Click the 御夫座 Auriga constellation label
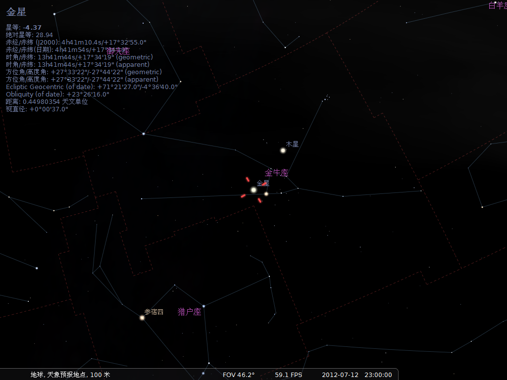Image resolution: width=507 pixels, height=380 pixels. 118,51
